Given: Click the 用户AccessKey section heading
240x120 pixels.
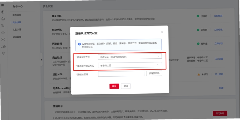Looking at the screenshot, I should tap(61, 88).
